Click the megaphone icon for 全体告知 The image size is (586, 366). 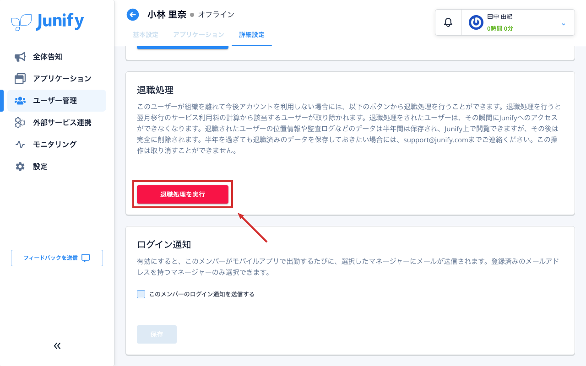pyautogui.click(x=20, y=57)
